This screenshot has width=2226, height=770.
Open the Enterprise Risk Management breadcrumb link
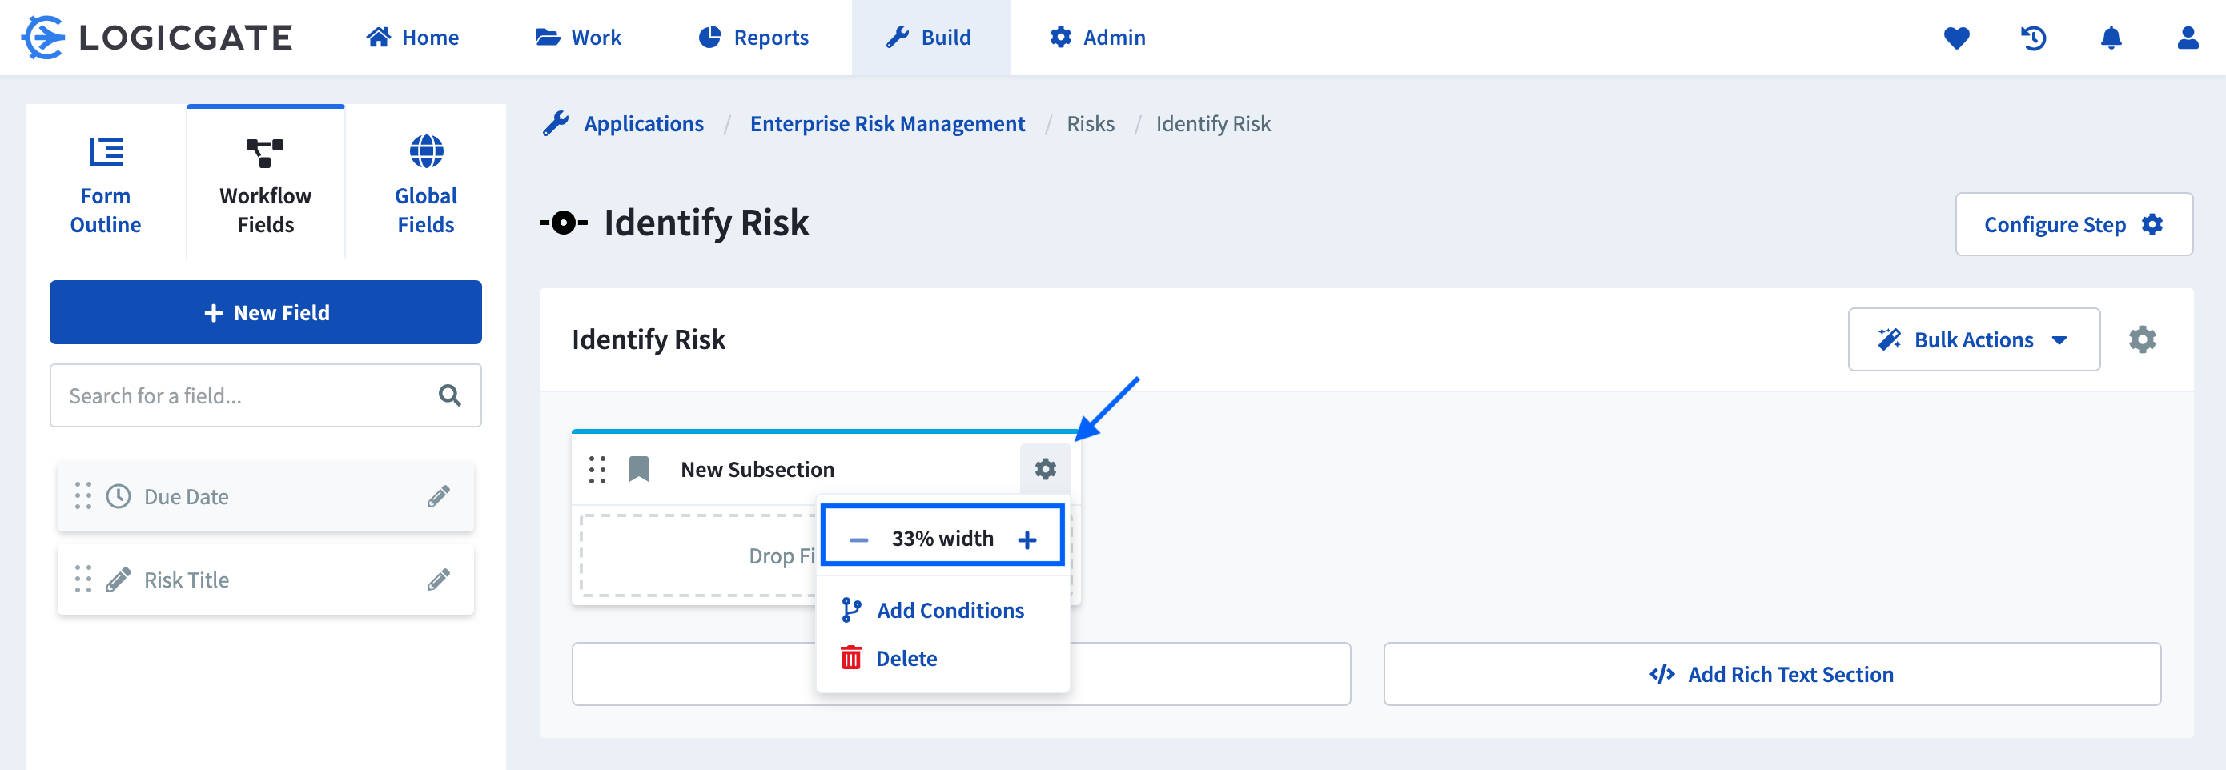pyautogui.click(x=887, y=123)
